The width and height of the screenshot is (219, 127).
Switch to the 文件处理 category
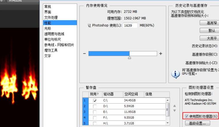51,17
